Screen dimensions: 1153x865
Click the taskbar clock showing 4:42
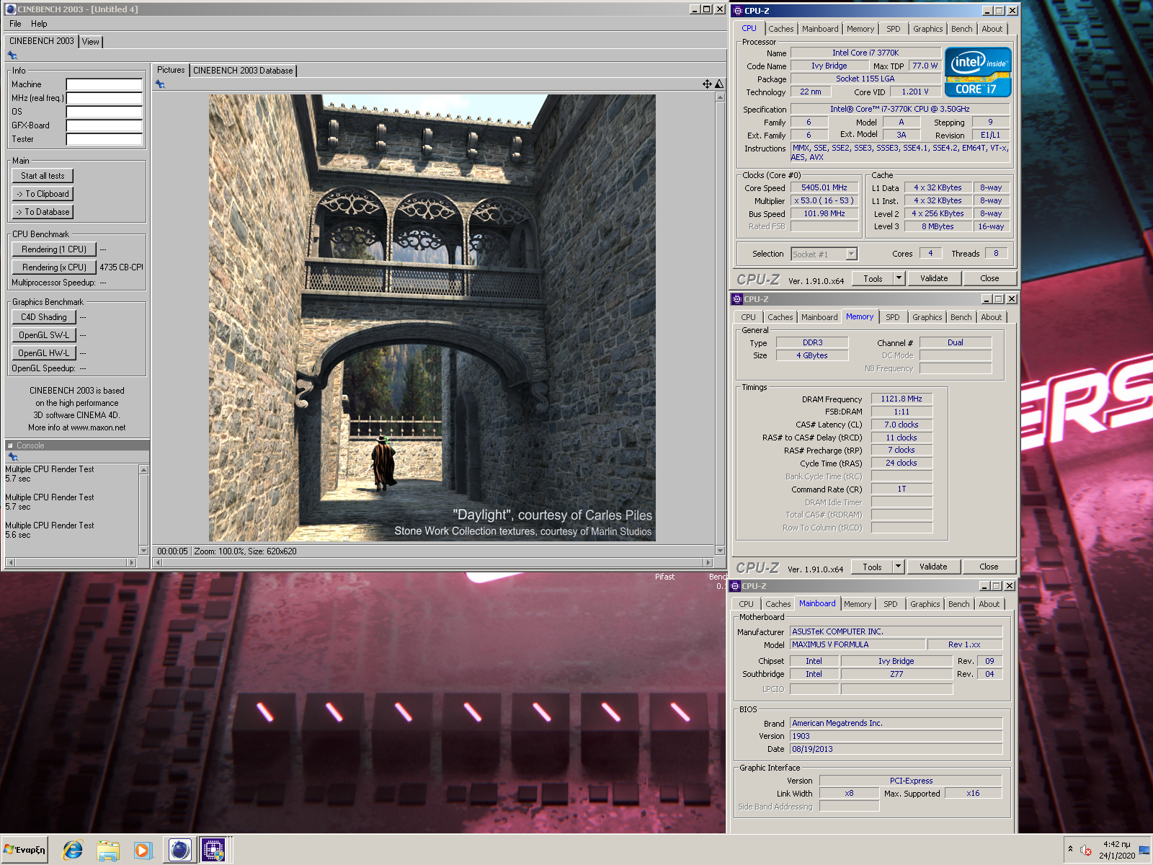click(x=1116, y=844)
